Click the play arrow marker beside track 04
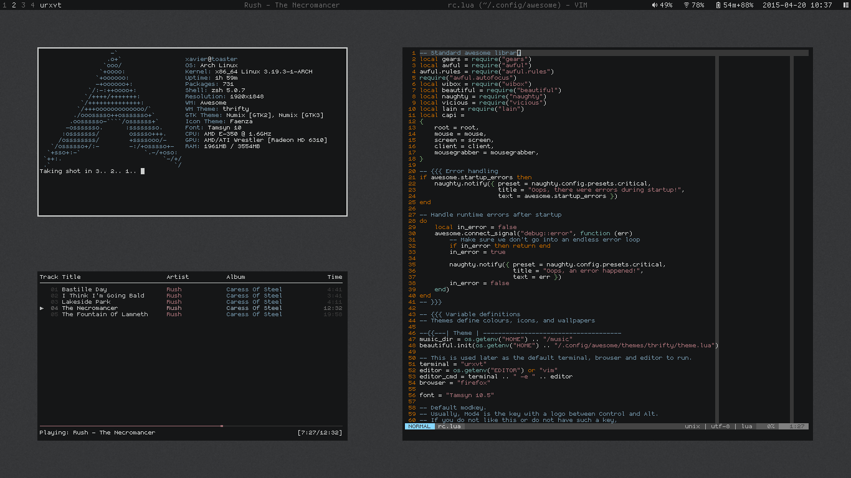Viewport: 851px width, 478px height. click(x=42, y=308)
